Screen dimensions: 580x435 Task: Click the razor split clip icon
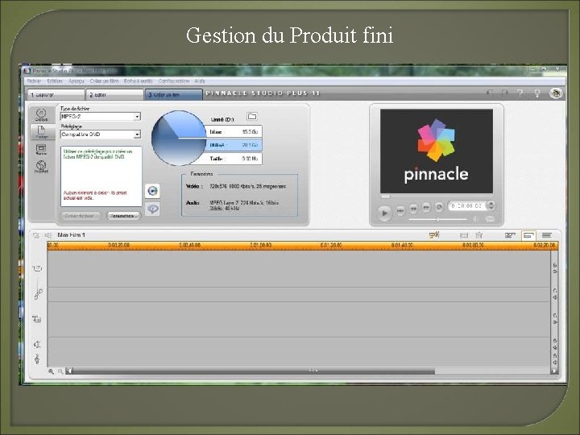click(x=434, y=235)
